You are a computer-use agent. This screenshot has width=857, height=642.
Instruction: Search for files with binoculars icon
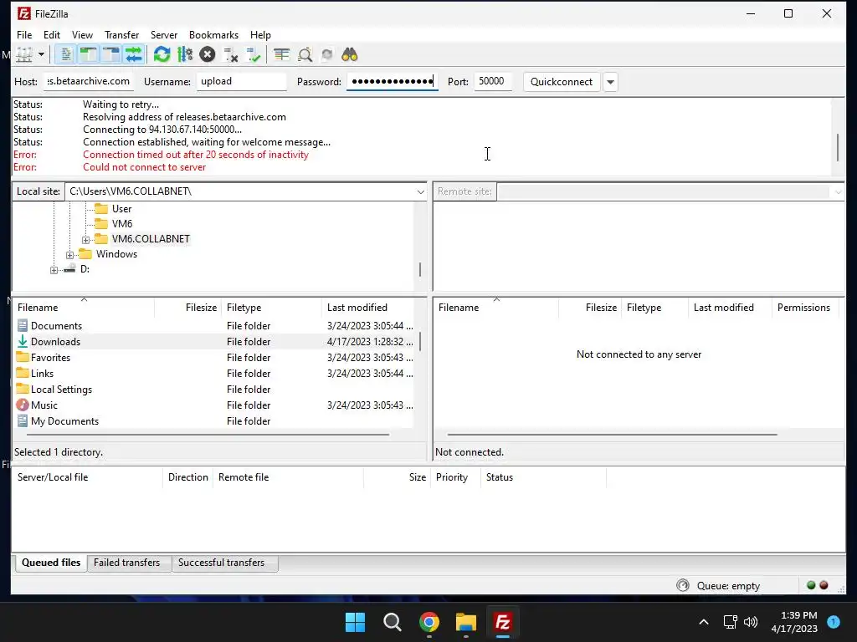coord(349,54)
